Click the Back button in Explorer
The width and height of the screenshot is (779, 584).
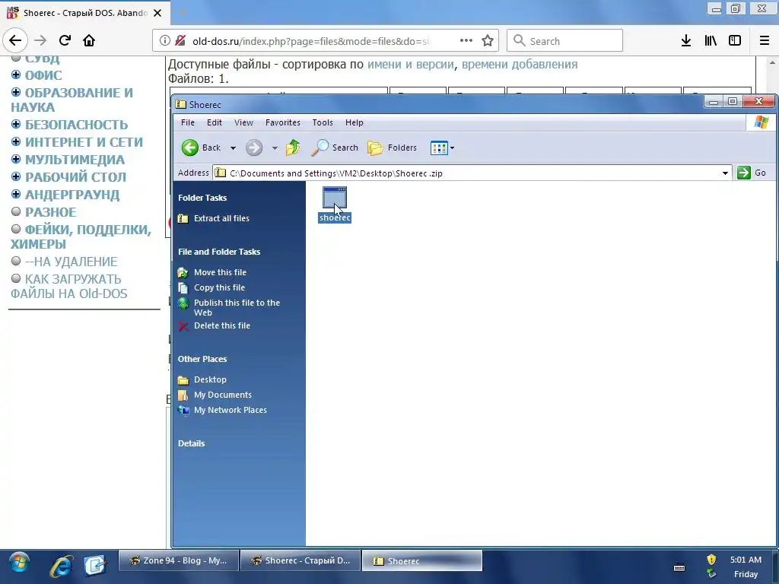click(x=201, y=148)
